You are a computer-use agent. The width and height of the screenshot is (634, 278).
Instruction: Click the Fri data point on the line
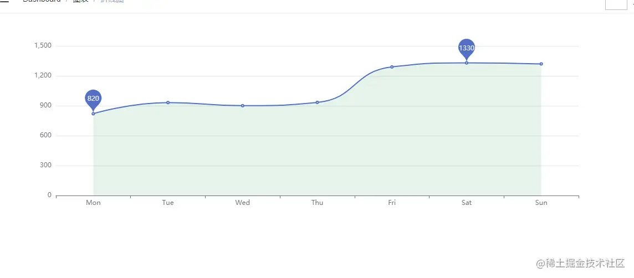click(392, 67)
